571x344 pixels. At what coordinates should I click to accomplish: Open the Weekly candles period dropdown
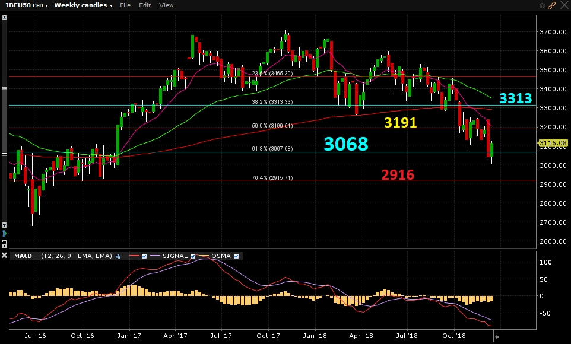click(x=83, y=5)
